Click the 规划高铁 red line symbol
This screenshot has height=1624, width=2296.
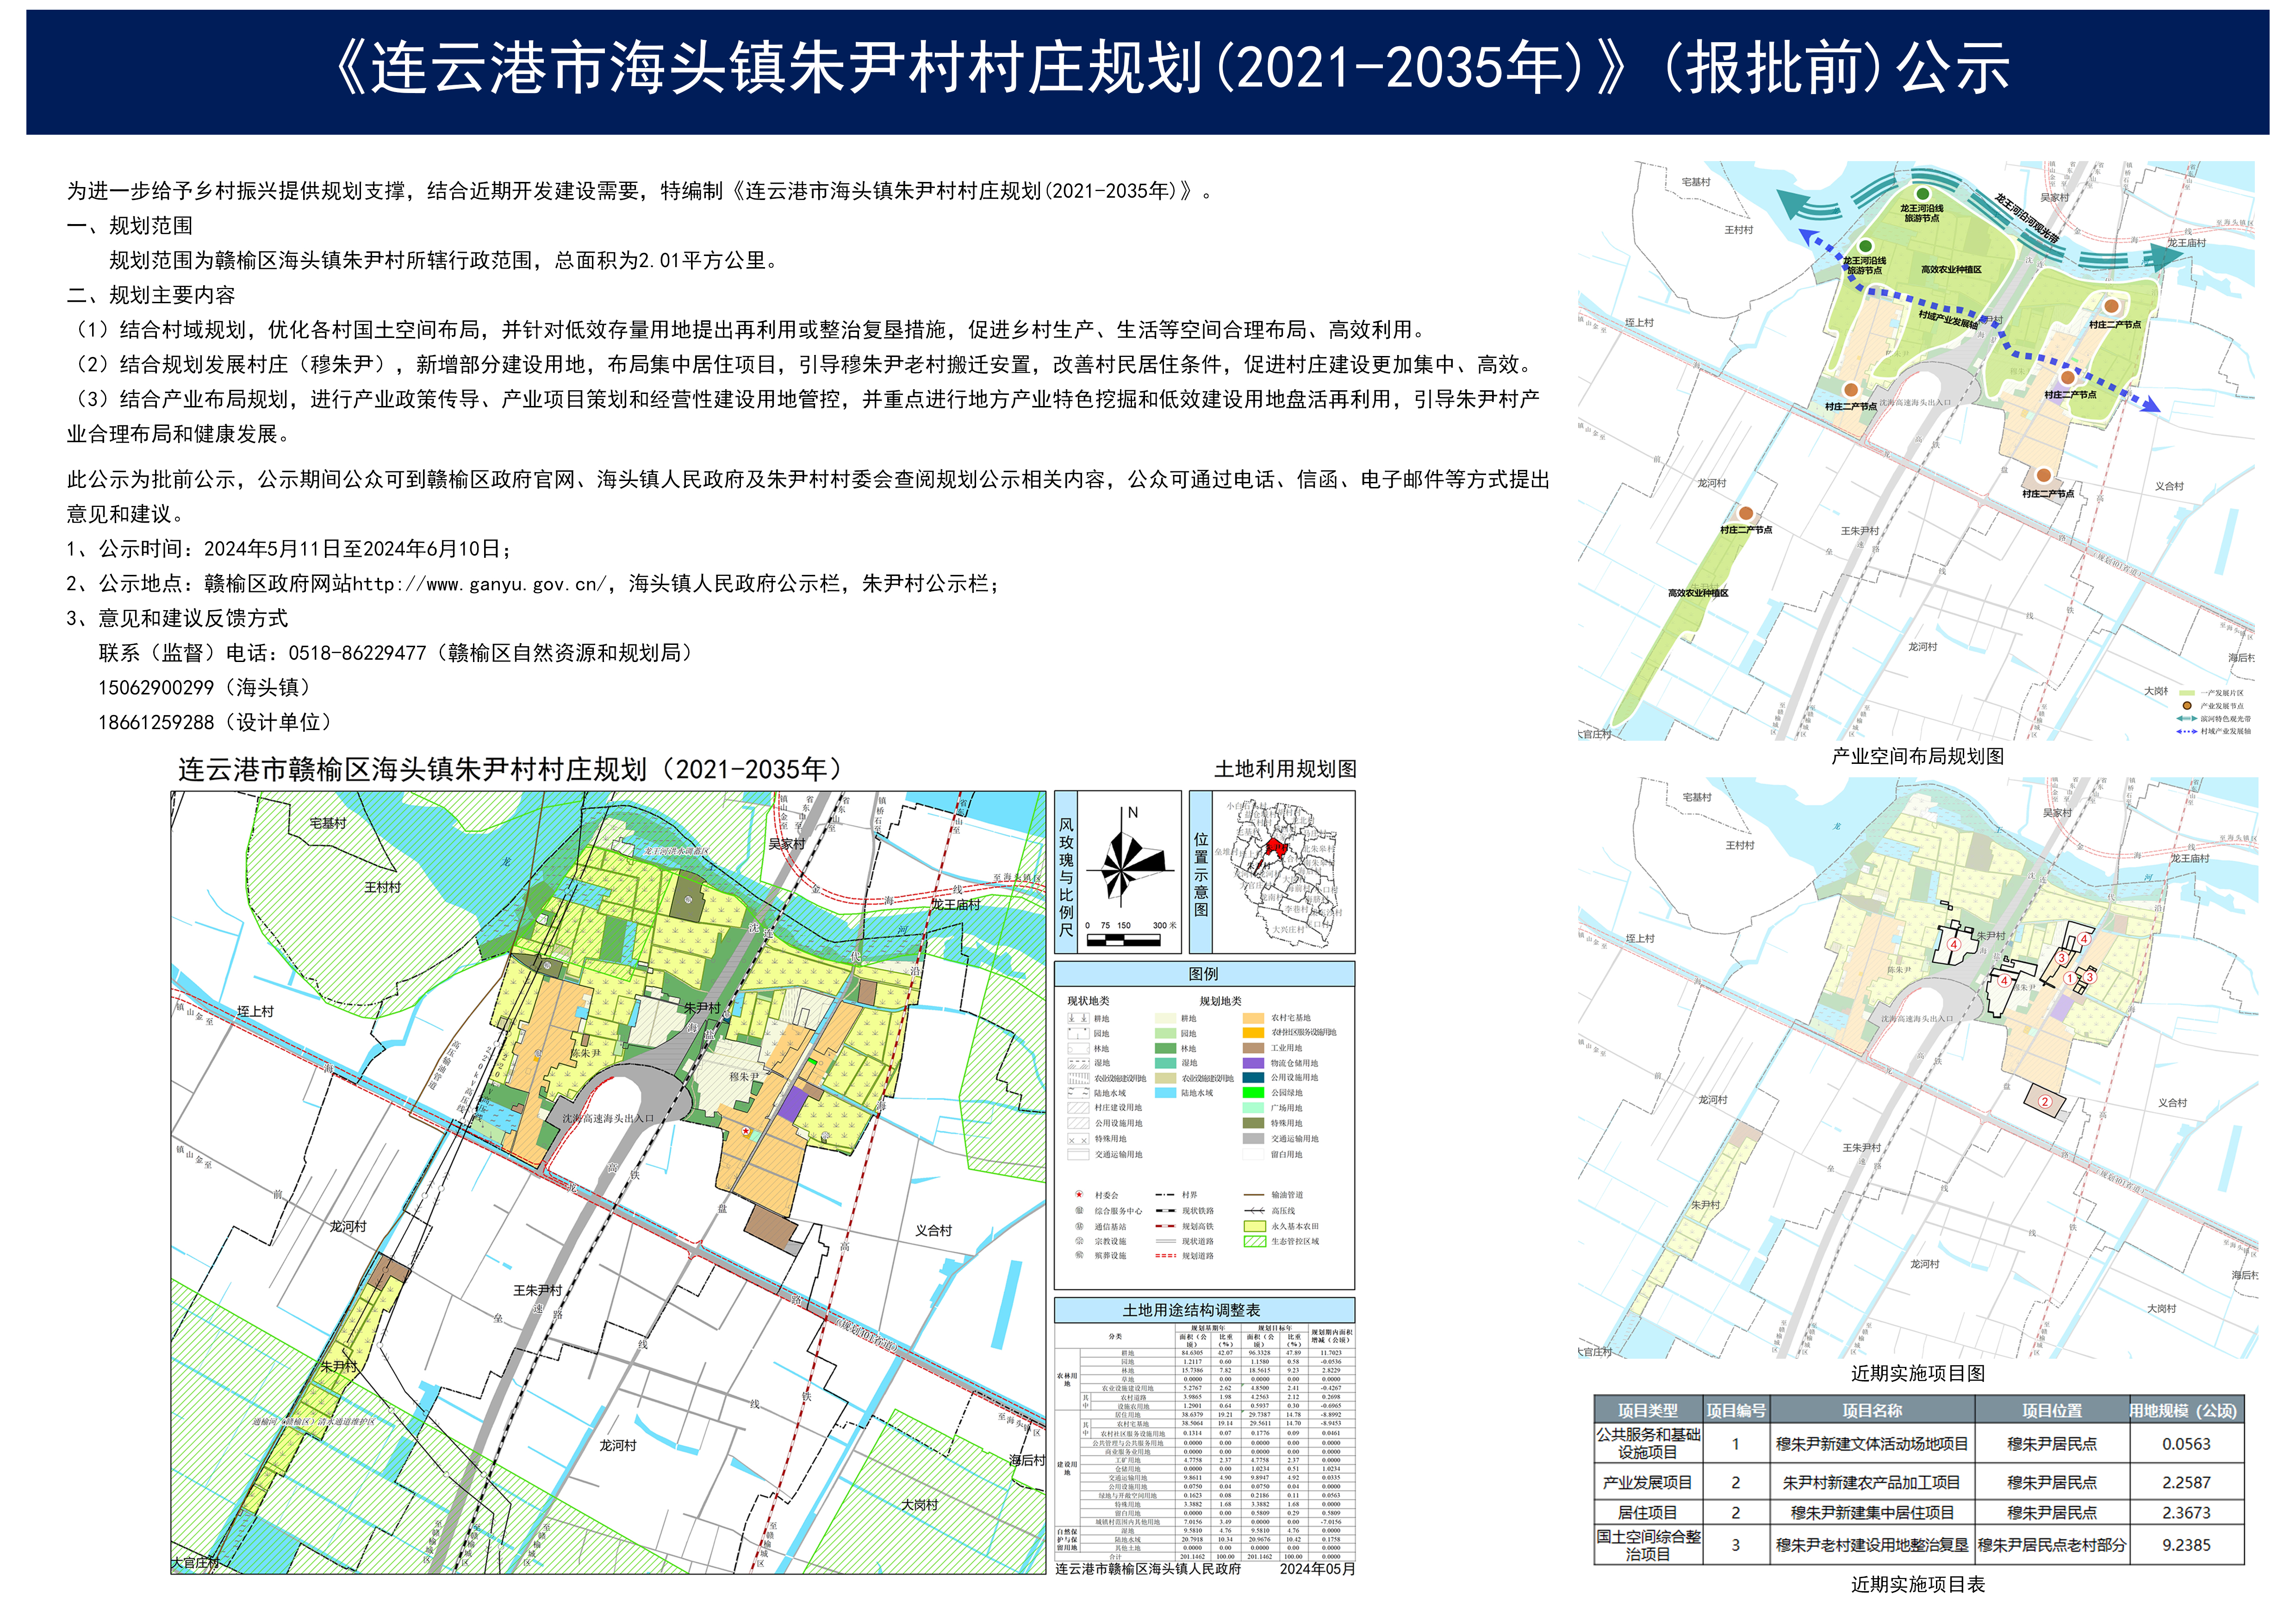click(x=1166, y=1226)
